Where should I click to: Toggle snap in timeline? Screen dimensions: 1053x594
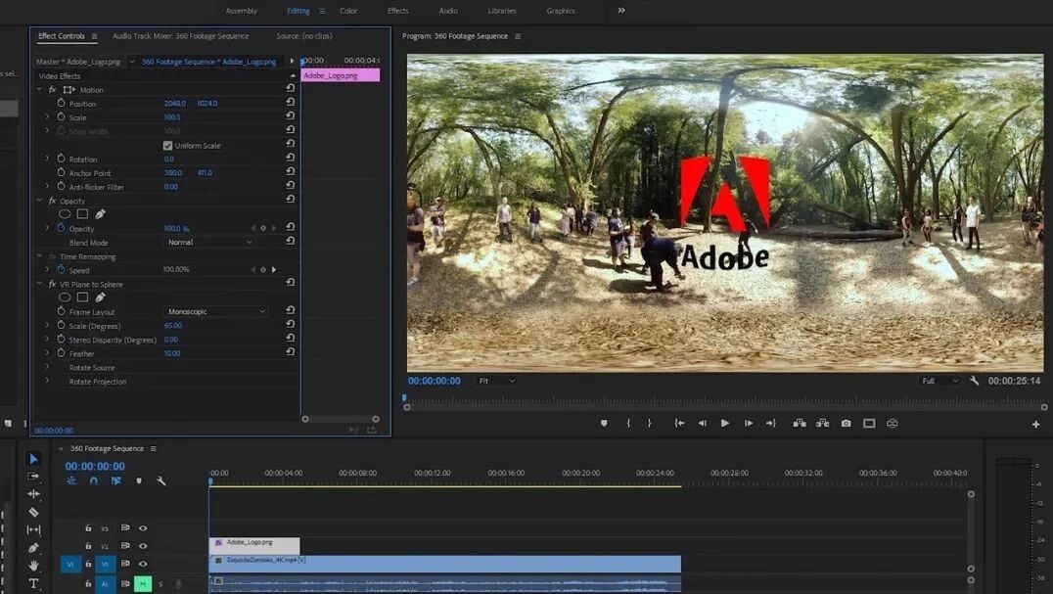coord(93,481)
